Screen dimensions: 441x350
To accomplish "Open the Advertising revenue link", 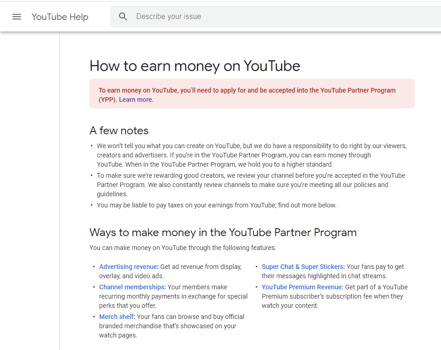I will coord(128,267).
